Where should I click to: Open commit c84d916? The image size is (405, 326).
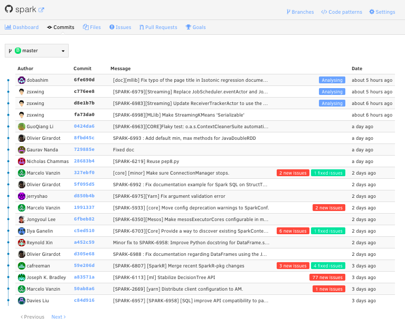pos(84,301)
